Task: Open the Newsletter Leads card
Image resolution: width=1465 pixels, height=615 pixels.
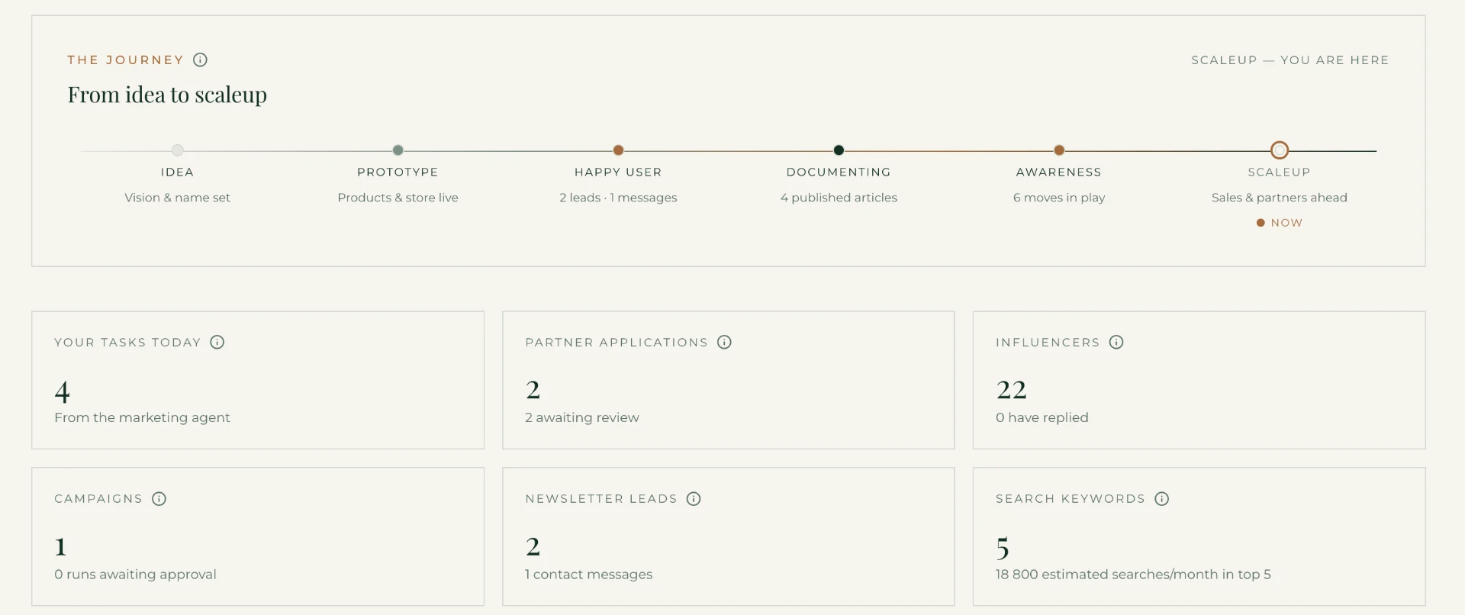Action: pyautogui.click(x=729, y=536)
